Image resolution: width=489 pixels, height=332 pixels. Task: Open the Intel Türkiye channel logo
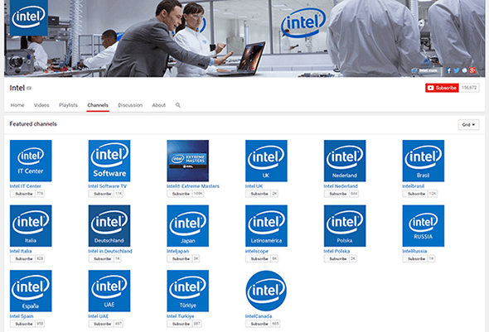188,291
